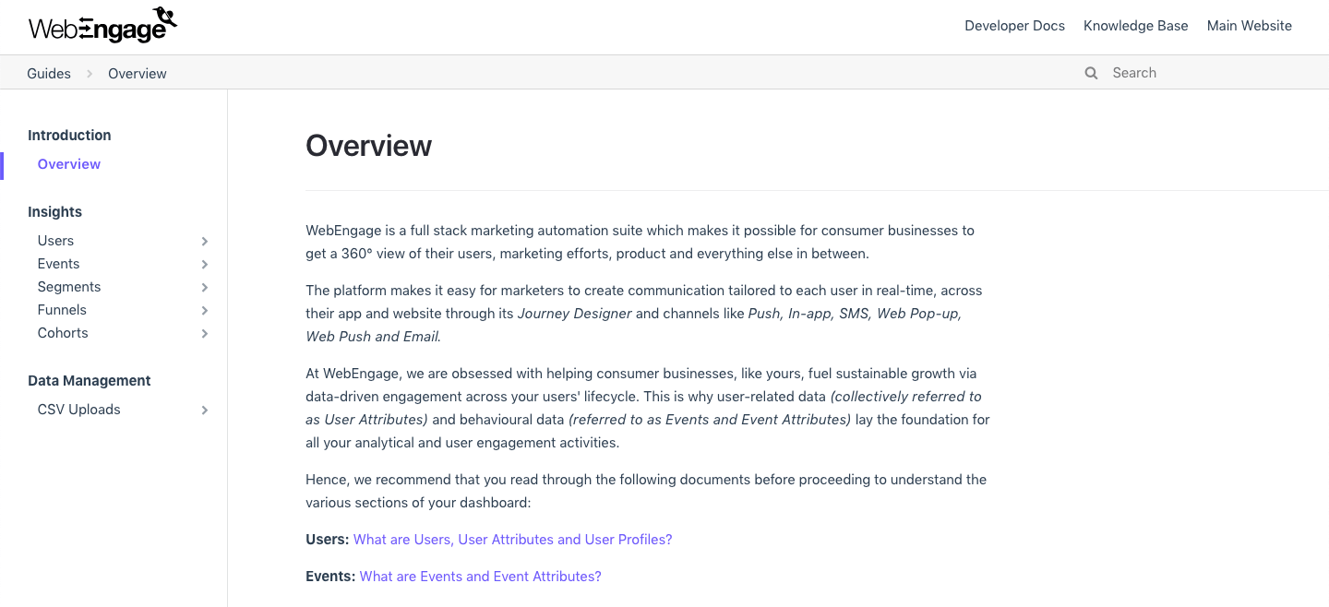Screen dimensions: 1329x607
Task: Go to Main Website link
Action: (1249, 26)
